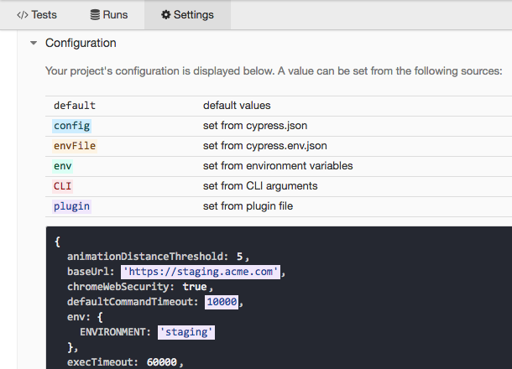Click the Configuration section heading

pos(81,43)
